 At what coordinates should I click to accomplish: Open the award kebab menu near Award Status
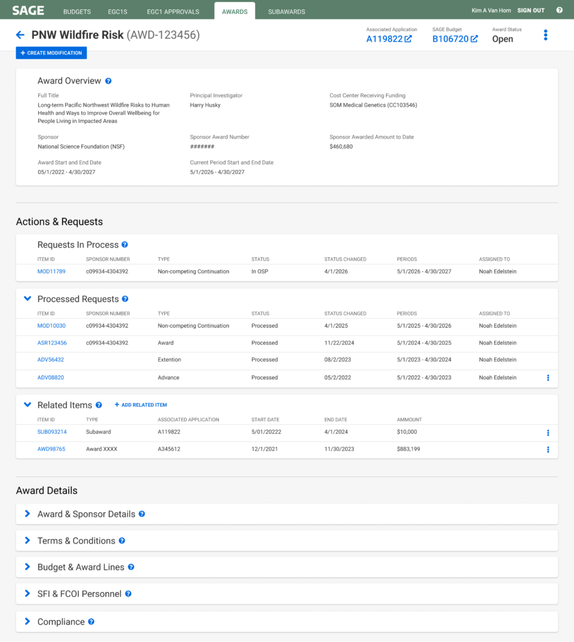click(545, 35)
